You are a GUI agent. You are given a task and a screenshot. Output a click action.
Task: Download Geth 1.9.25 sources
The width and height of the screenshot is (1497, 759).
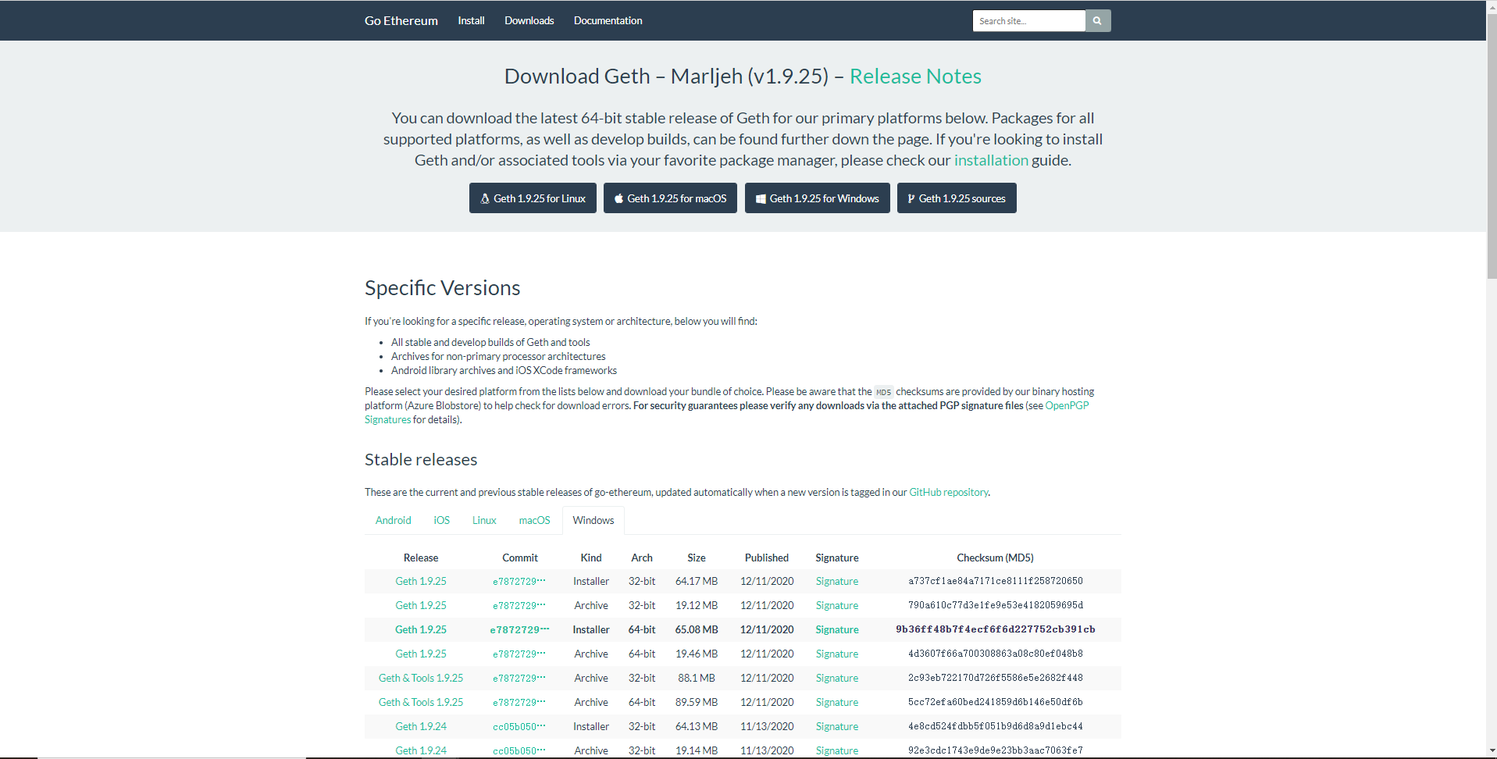957,198
